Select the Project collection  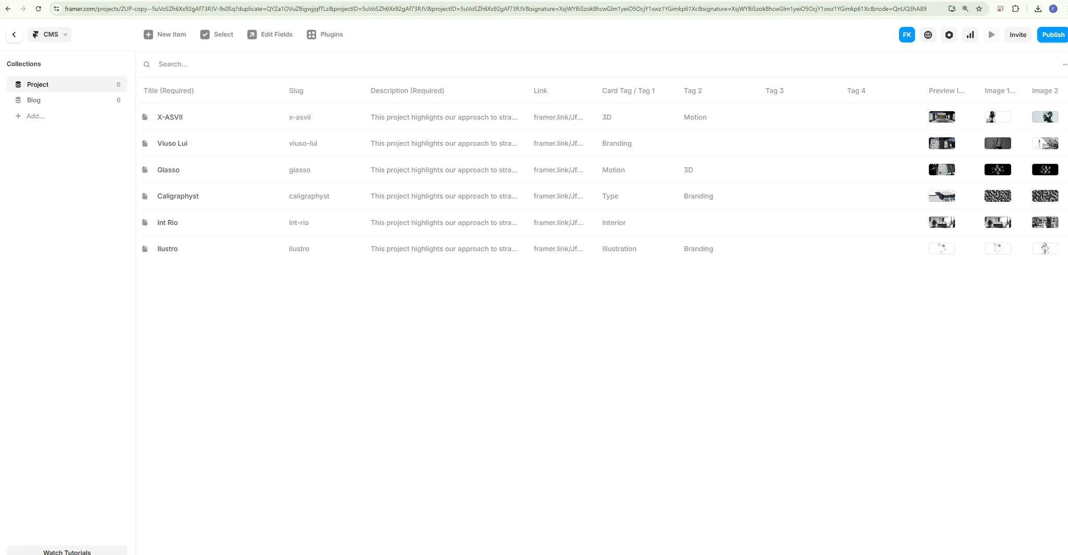tap(67, 85)
